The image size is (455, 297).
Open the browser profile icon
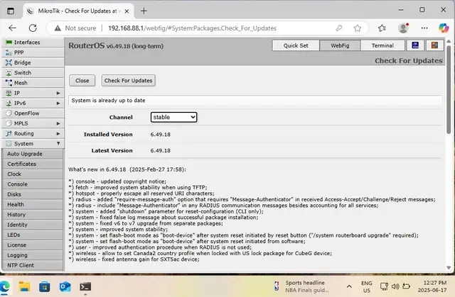pos(403,28)
